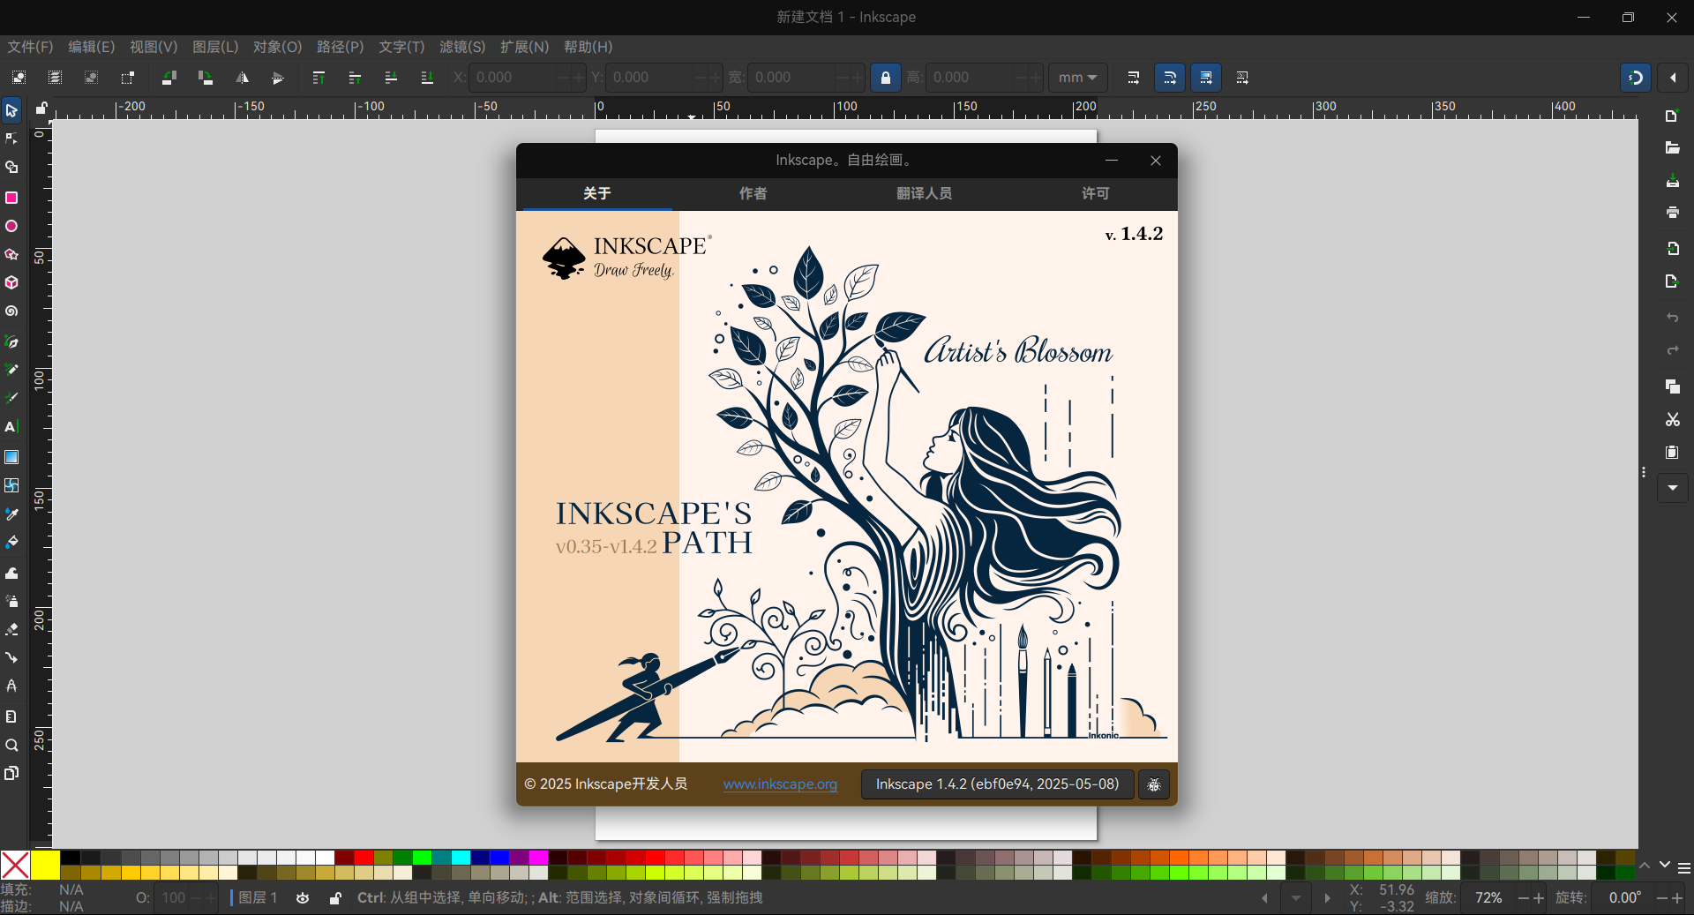Select the Node editing tool
This screenshot has width=1694, height=915.
tap(11, 139)
